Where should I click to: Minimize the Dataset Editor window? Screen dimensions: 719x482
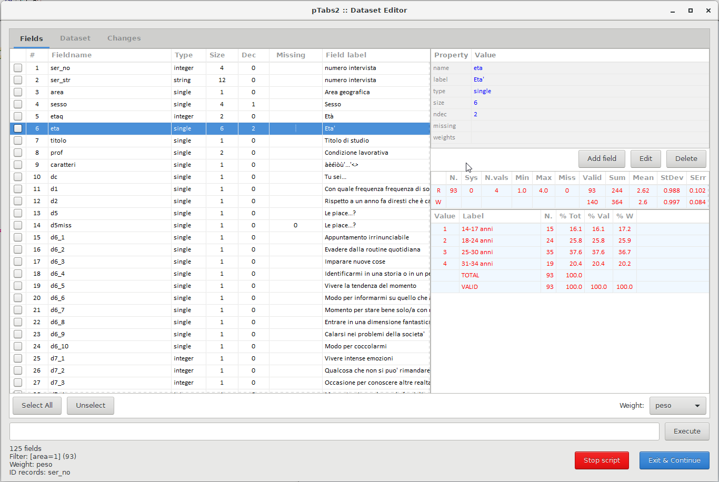pos(673,11)
